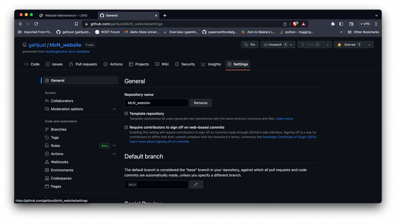Open the Overview | geant4 bookmark
The height and width of the screenshot is (222, 396).
pyautogui.click(x=180, y=32)
